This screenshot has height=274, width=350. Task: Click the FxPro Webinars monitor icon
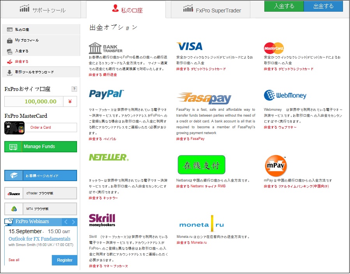tap(9, 222)
